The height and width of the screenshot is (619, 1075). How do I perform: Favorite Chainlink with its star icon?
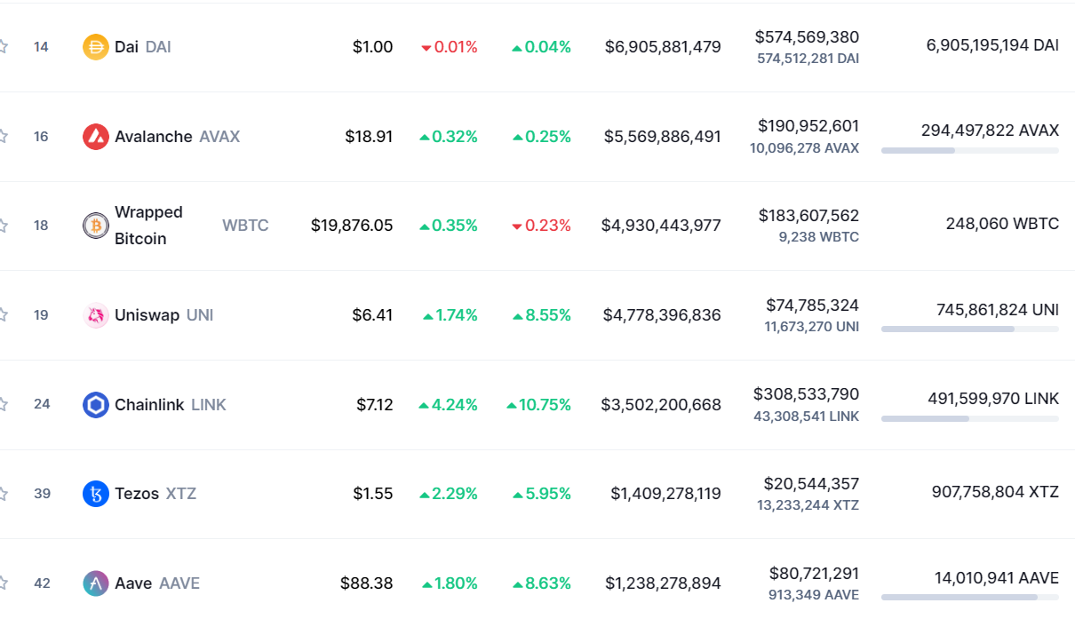pyautogui.click(x=3, y=404)
